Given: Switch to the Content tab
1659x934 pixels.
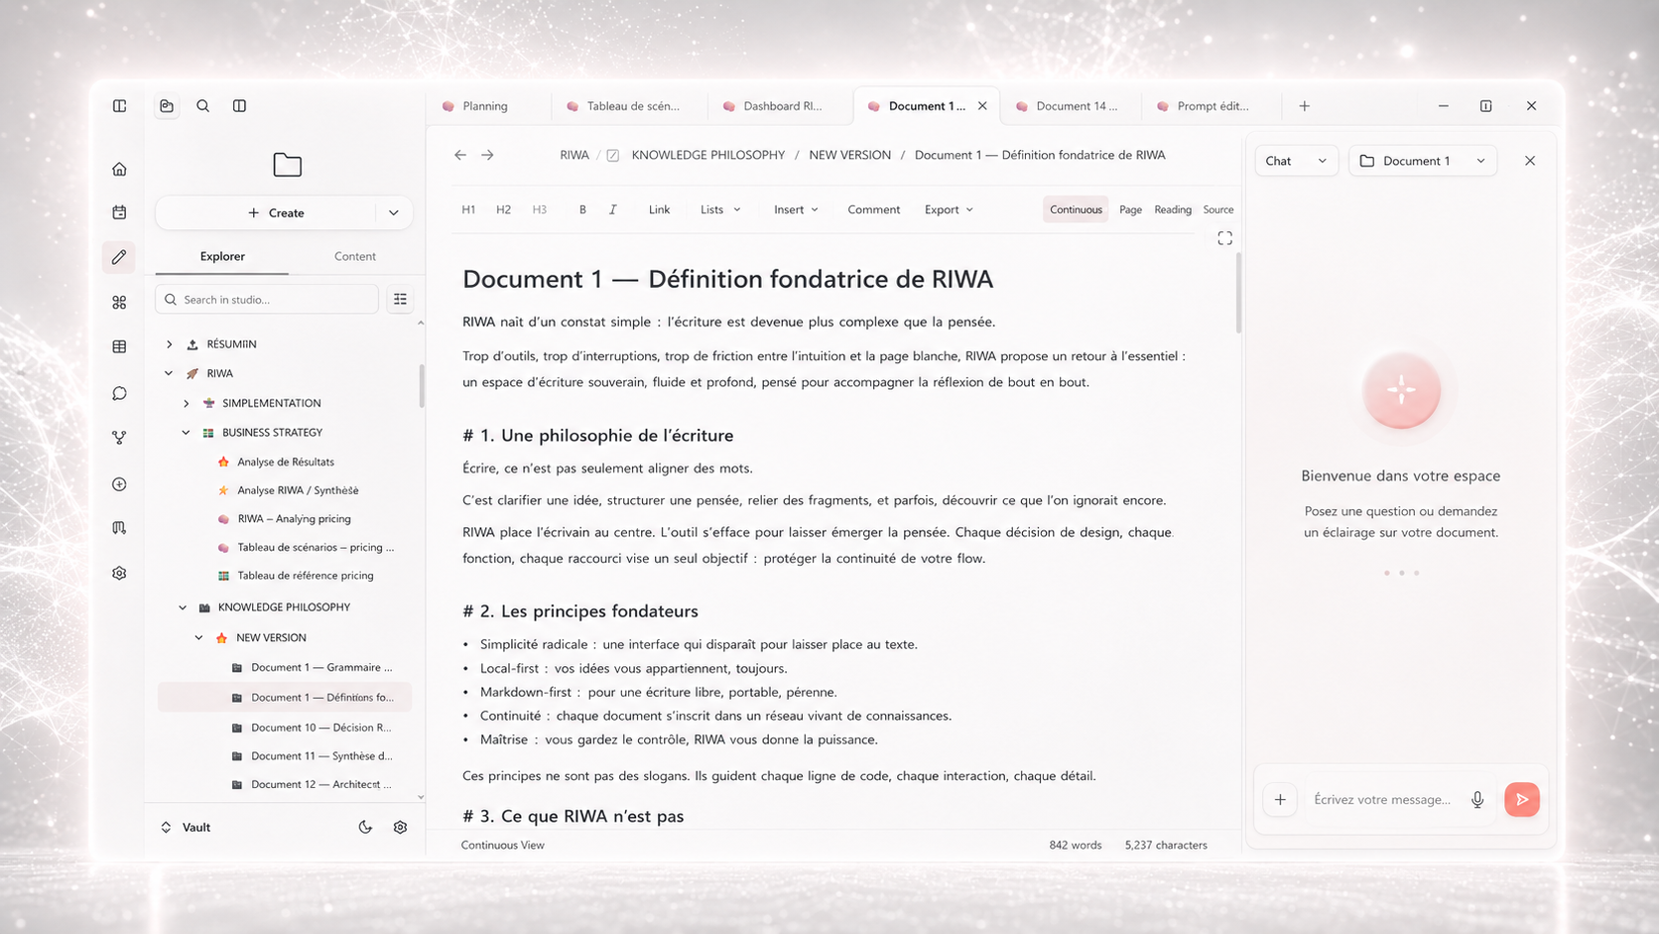Looking at the screenshot, I should point(355,256).
